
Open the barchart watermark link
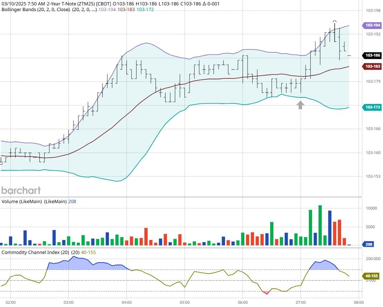21,190
